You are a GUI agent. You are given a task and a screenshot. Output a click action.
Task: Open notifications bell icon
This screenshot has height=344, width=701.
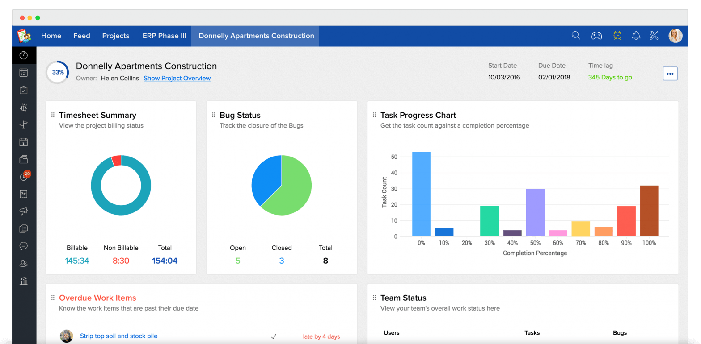[x=636, y=36]
